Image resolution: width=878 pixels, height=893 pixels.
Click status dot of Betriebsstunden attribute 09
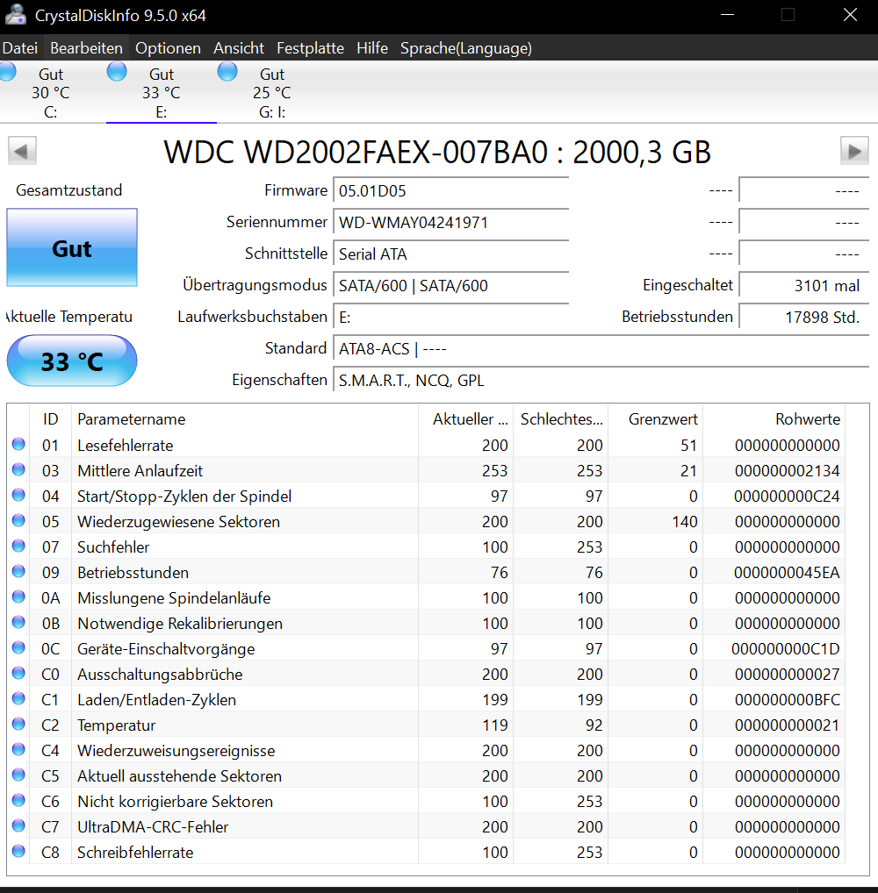(x=18, y=571)
